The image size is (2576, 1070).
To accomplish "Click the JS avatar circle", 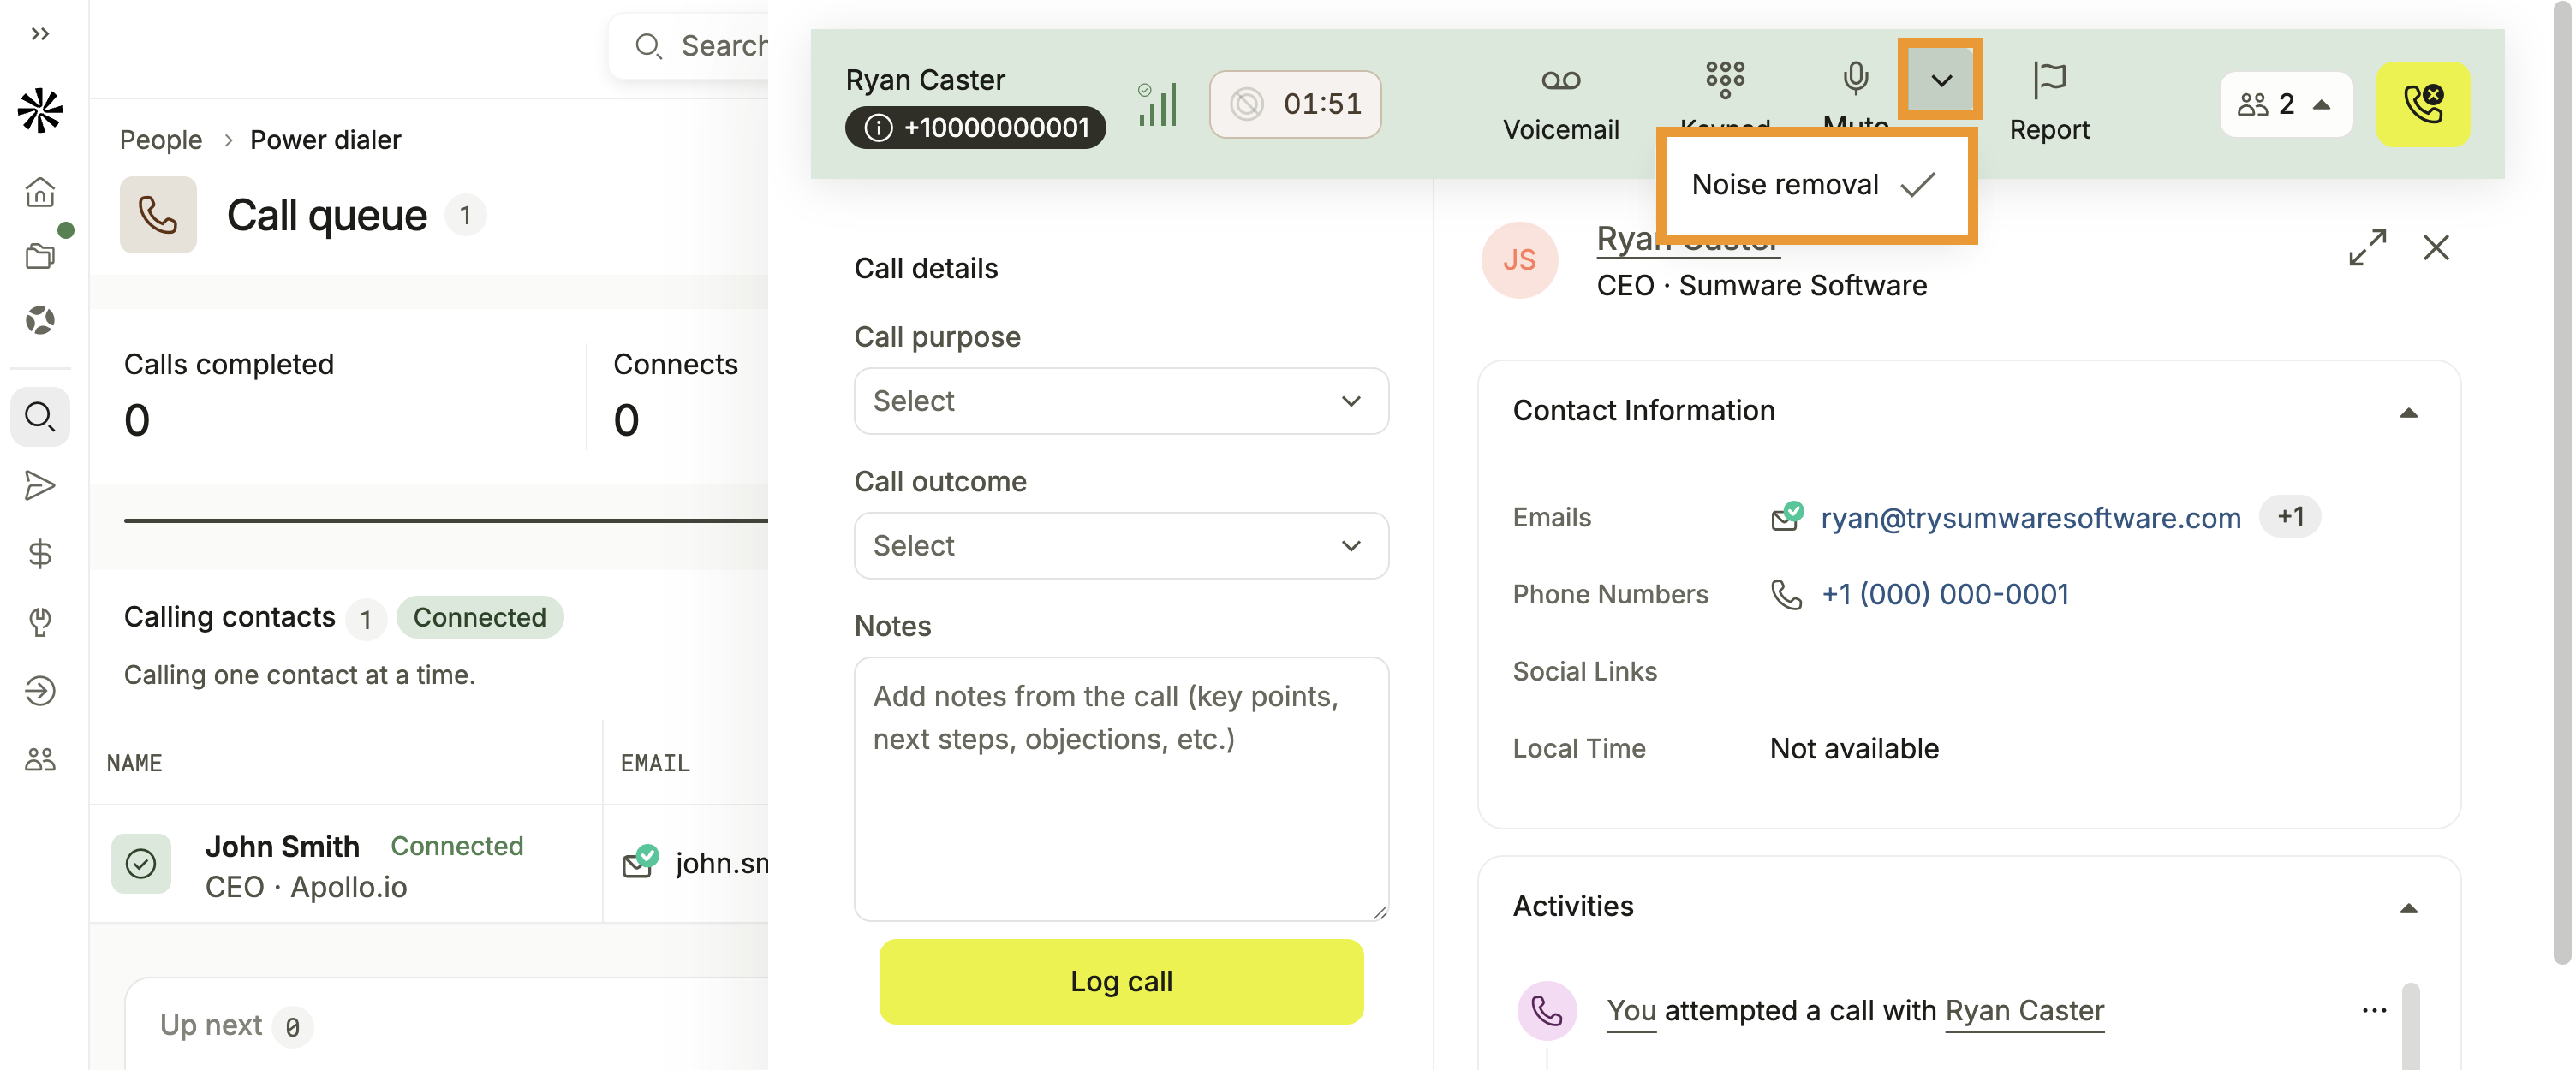I will click(x=1519, y=260).
